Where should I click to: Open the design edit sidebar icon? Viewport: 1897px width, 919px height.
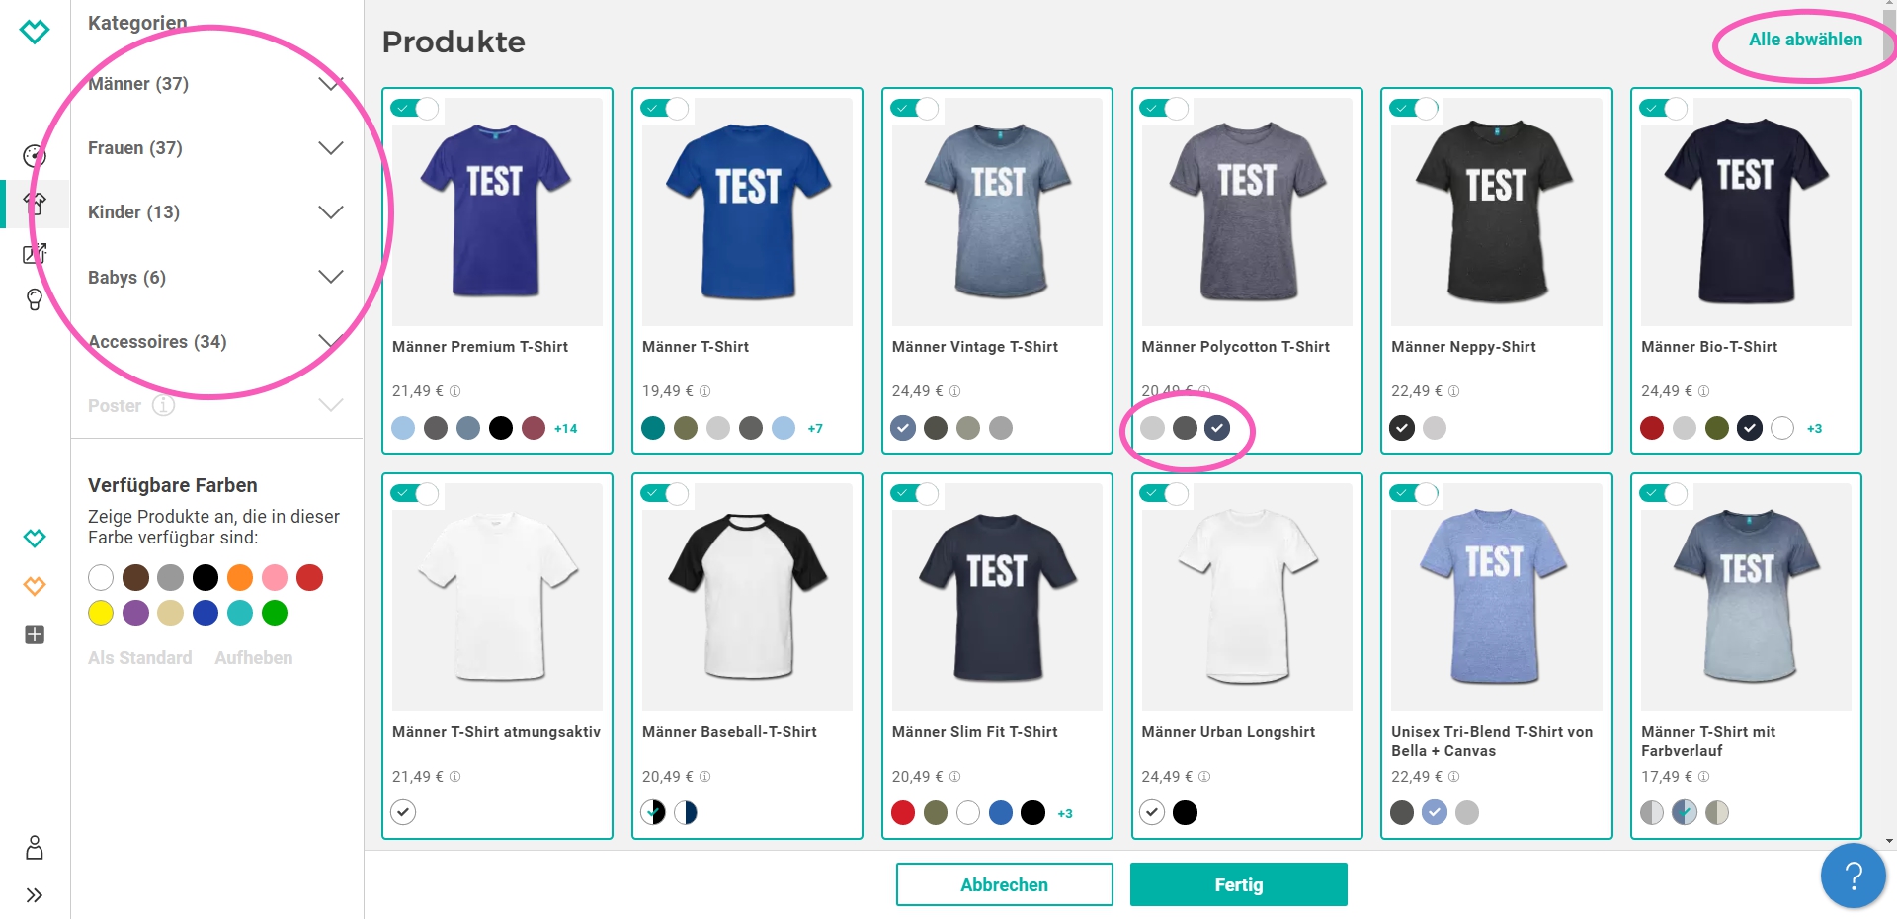(35, 253)
